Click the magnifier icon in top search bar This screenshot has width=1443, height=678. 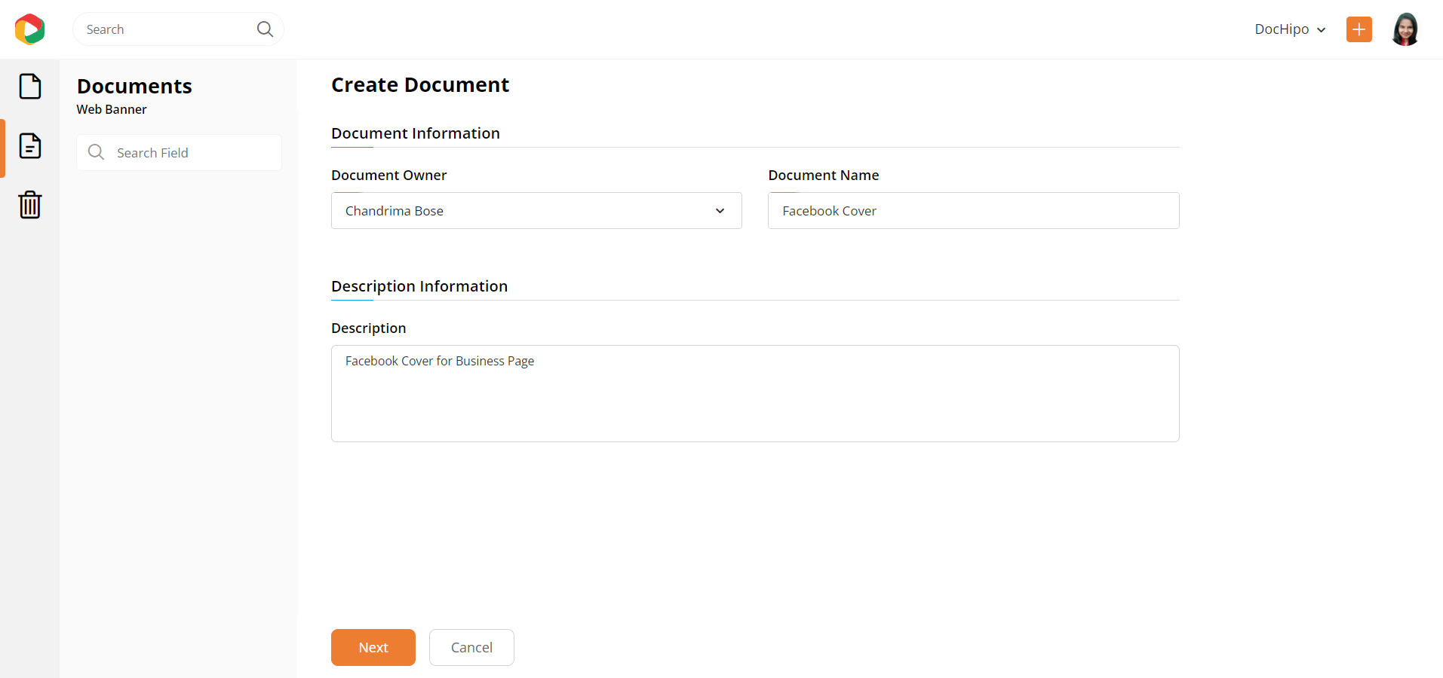(265, 29)
